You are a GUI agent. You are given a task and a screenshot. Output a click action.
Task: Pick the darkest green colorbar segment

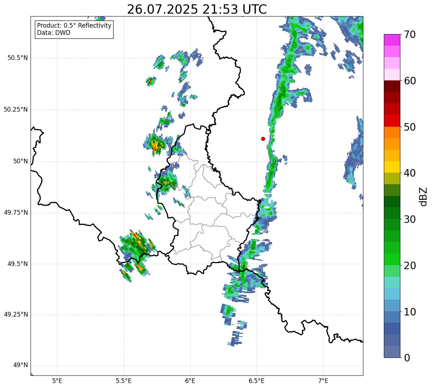392,201
